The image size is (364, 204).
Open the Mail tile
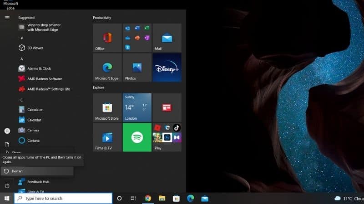click(x=167, y=38)
